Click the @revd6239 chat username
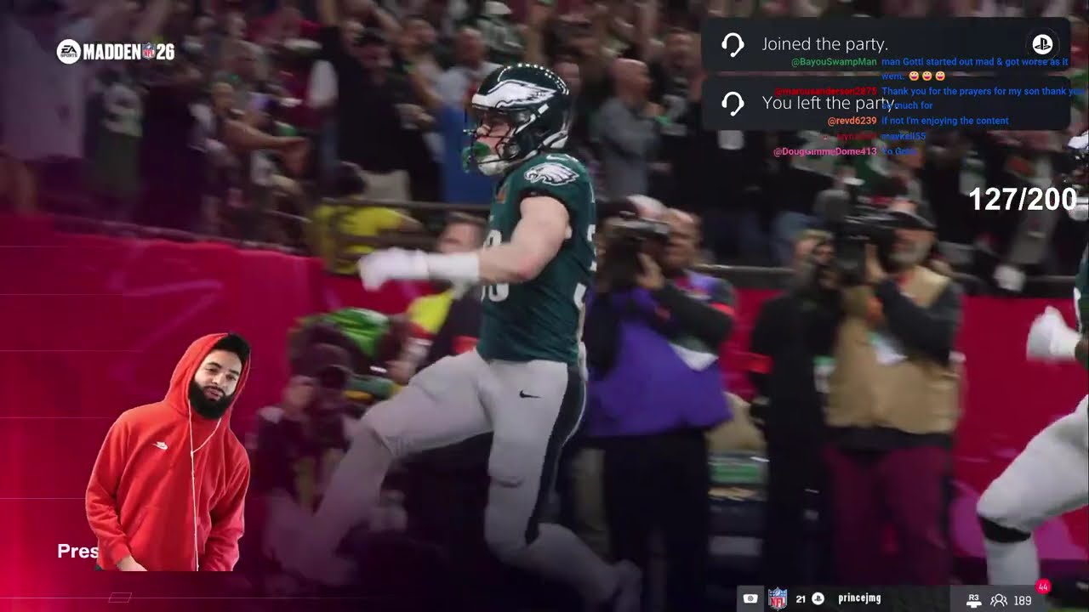This screenshot has width=1089, height=612. click(x=852, y=121)
